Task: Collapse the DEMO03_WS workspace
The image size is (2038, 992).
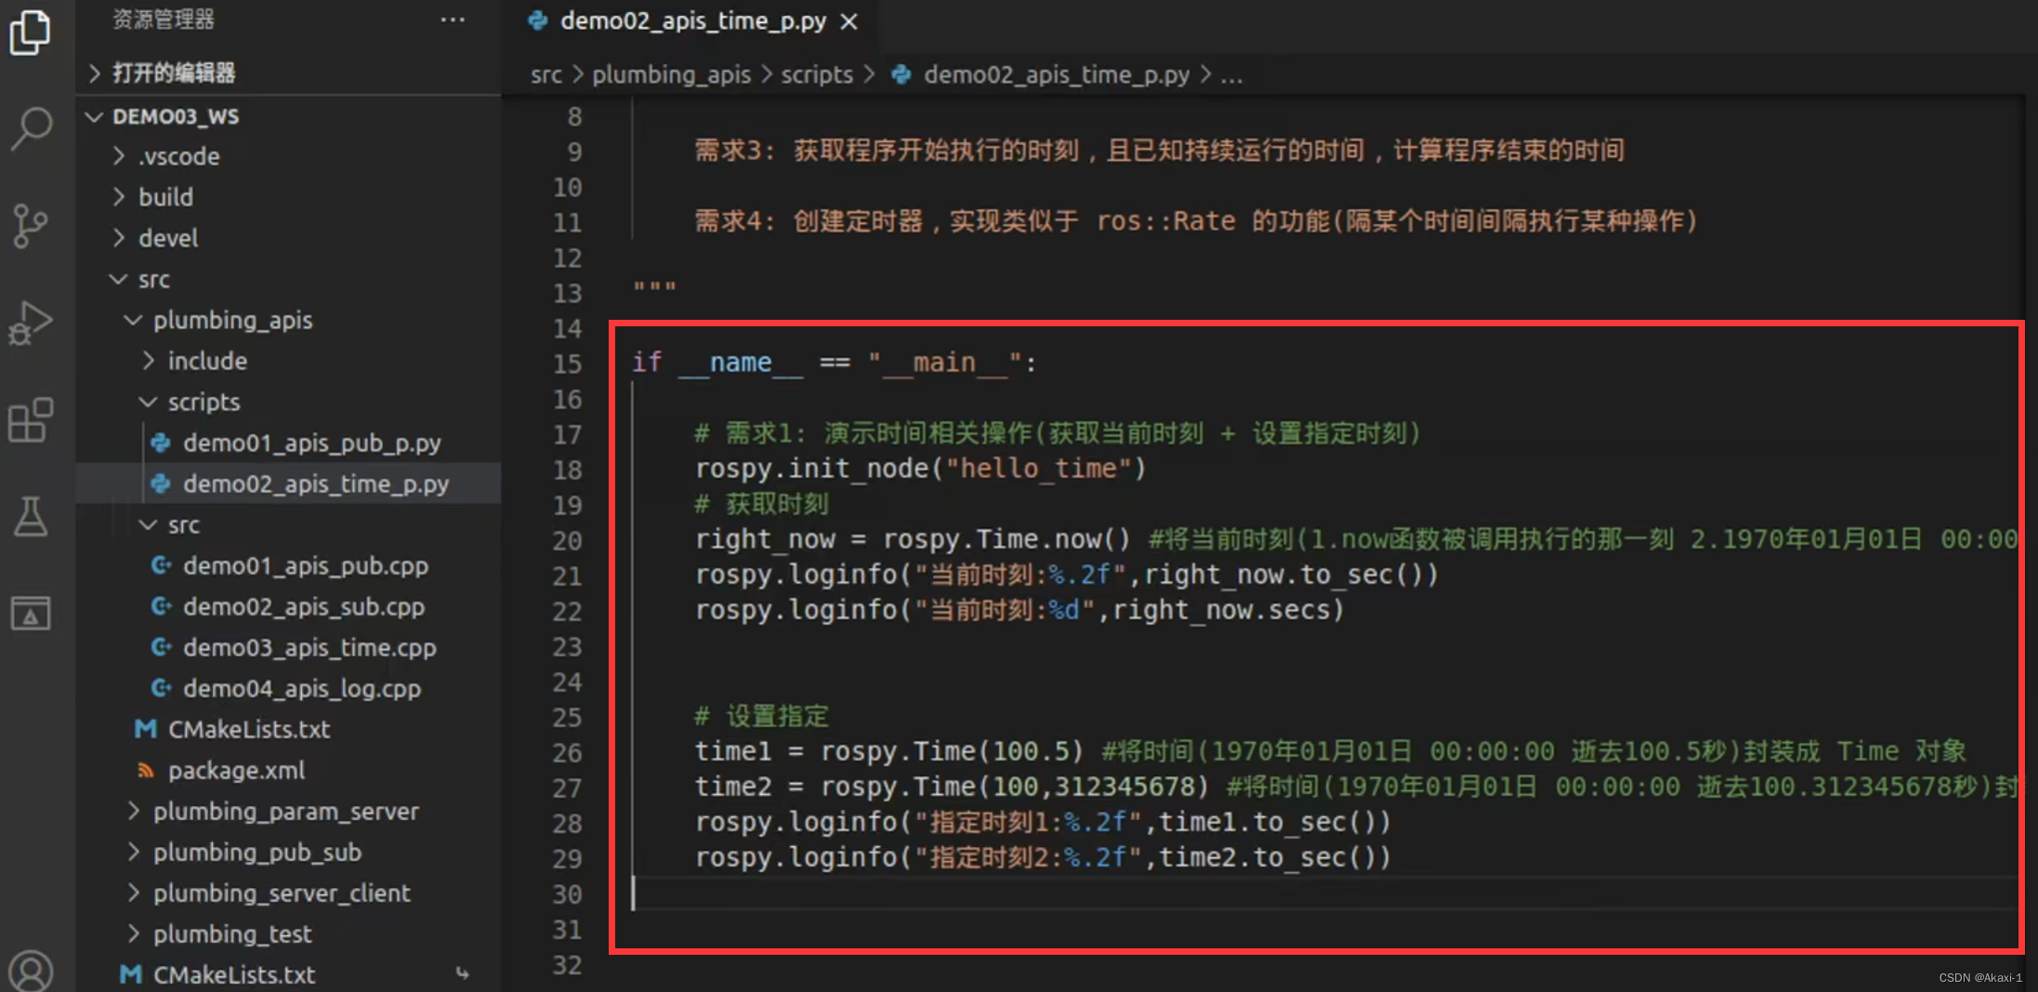Action: (176, 116)
